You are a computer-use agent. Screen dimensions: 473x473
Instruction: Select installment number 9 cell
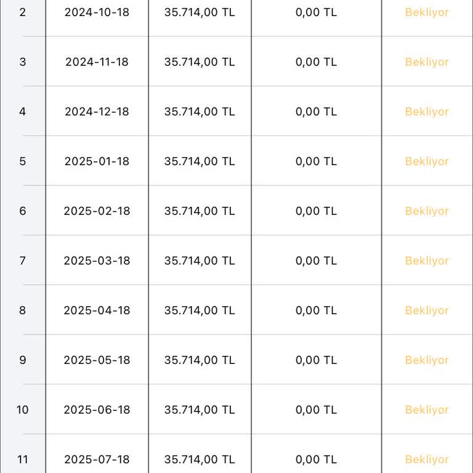[23, 360]
